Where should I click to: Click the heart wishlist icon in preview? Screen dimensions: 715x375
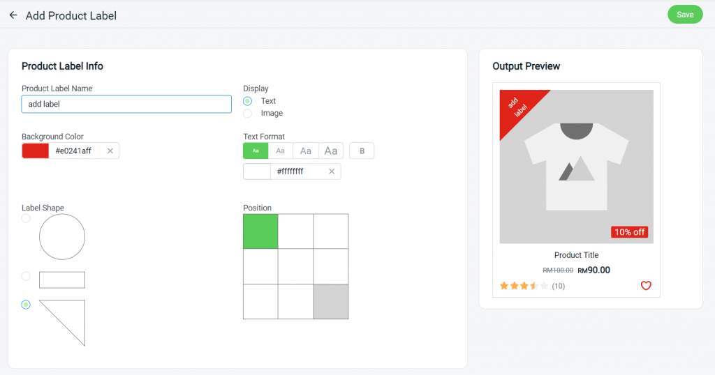tap(646, 286)
